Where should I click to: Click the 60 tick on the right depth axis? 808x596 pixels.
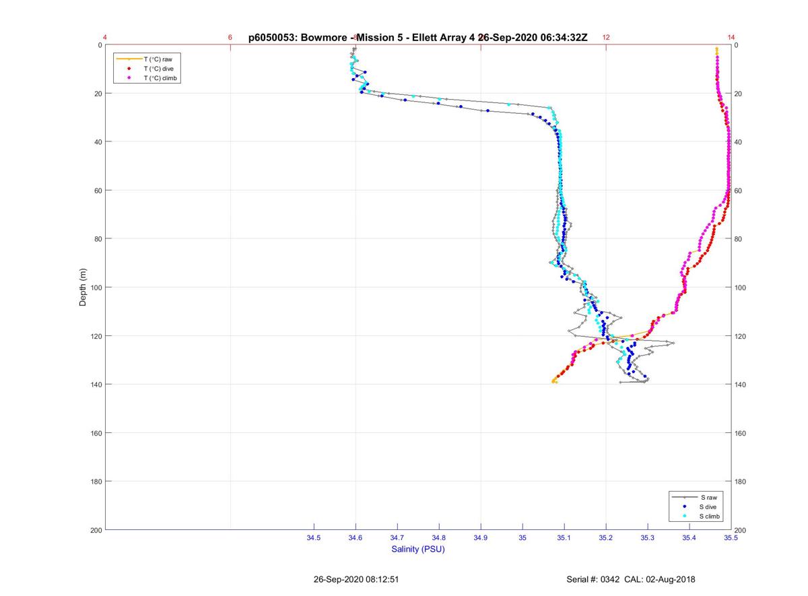pyautogui.click(x=739, y=191)
